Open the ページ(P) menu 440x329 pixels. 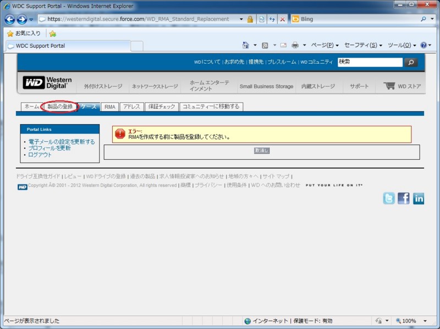coord(324,45)
